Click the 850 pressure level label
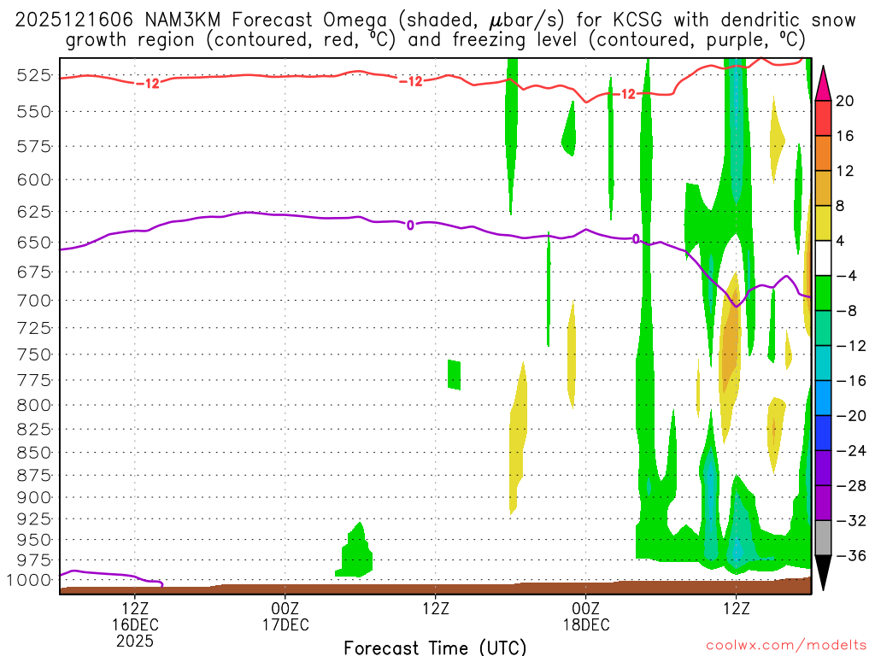This screenshot has width=875, height=656. click(x=34, y=453)
